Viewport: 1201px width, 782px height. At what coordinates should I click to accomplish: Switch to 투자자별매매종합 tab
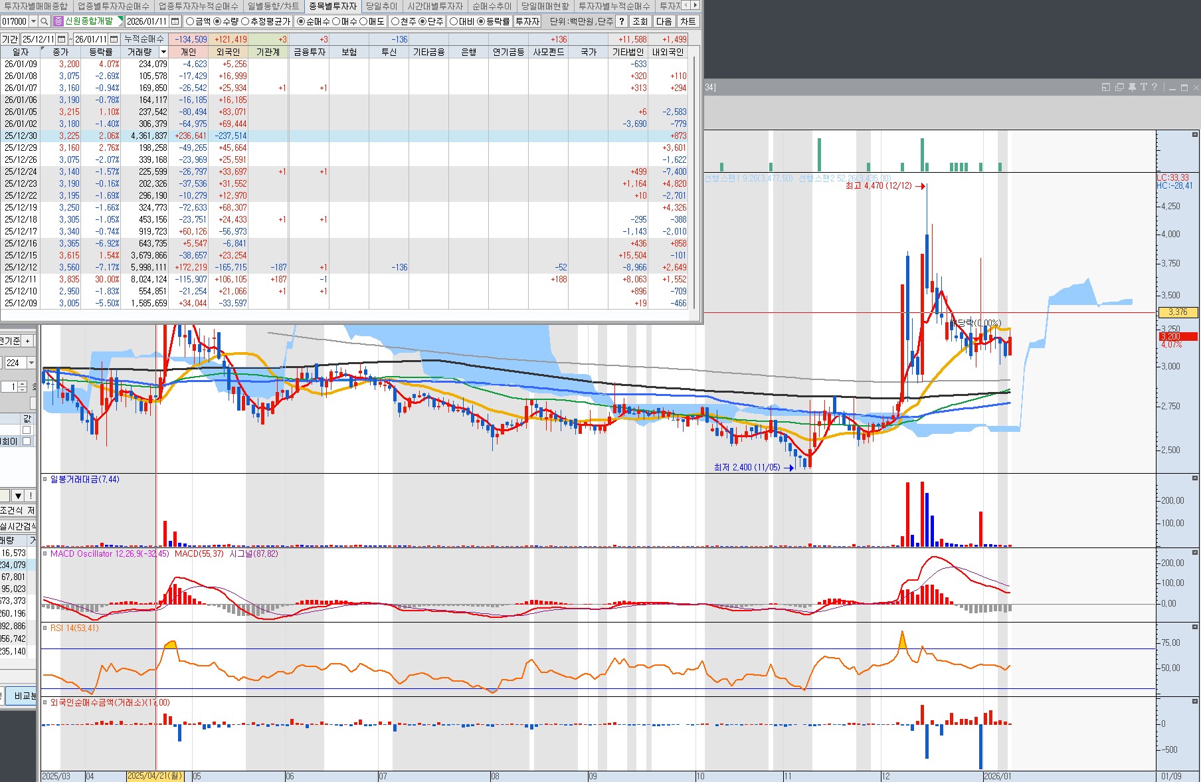point(35,6)
